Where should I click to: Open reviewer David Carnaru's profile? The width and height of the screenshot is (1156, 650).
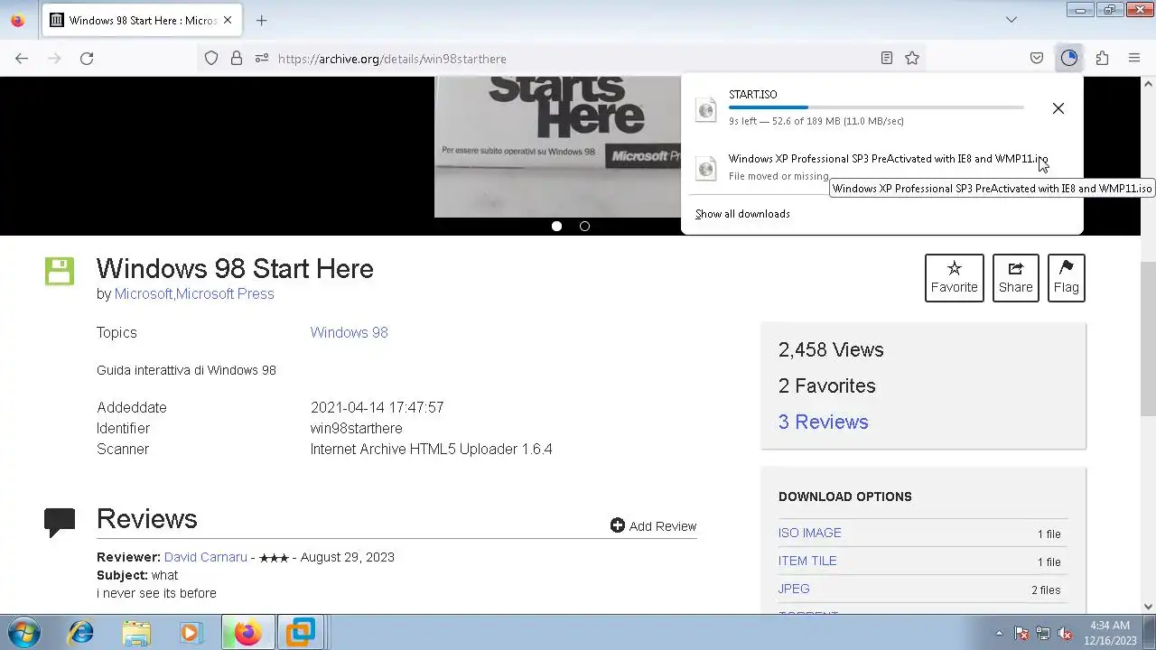click(206, 557)
